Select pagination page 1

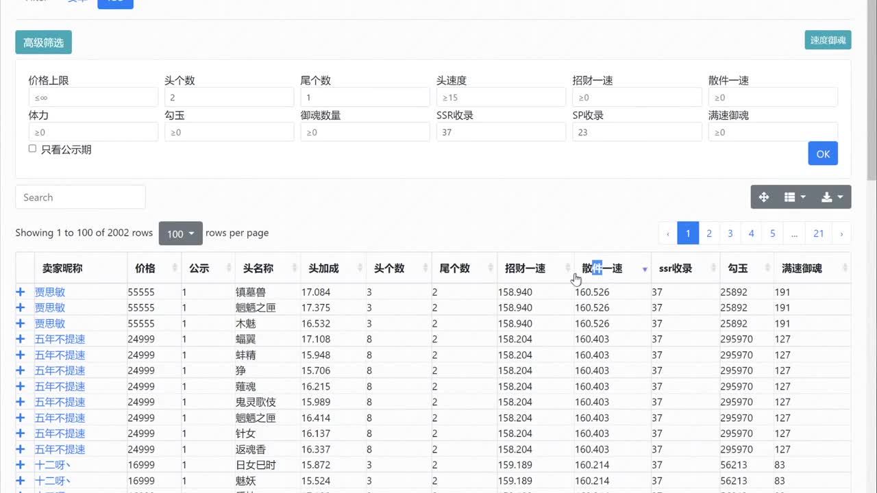tap(688, 233)
